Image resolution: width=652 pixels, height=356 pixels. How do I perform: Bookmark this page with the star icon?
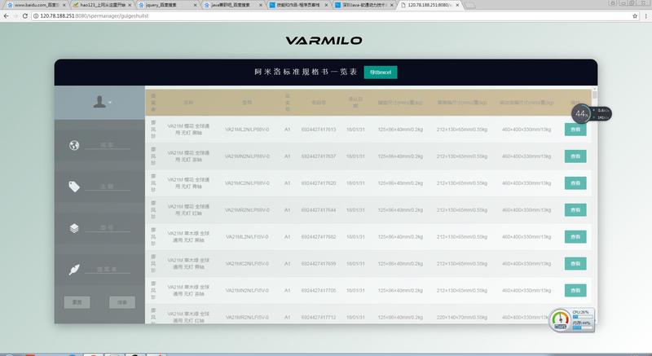coord(635,15)
